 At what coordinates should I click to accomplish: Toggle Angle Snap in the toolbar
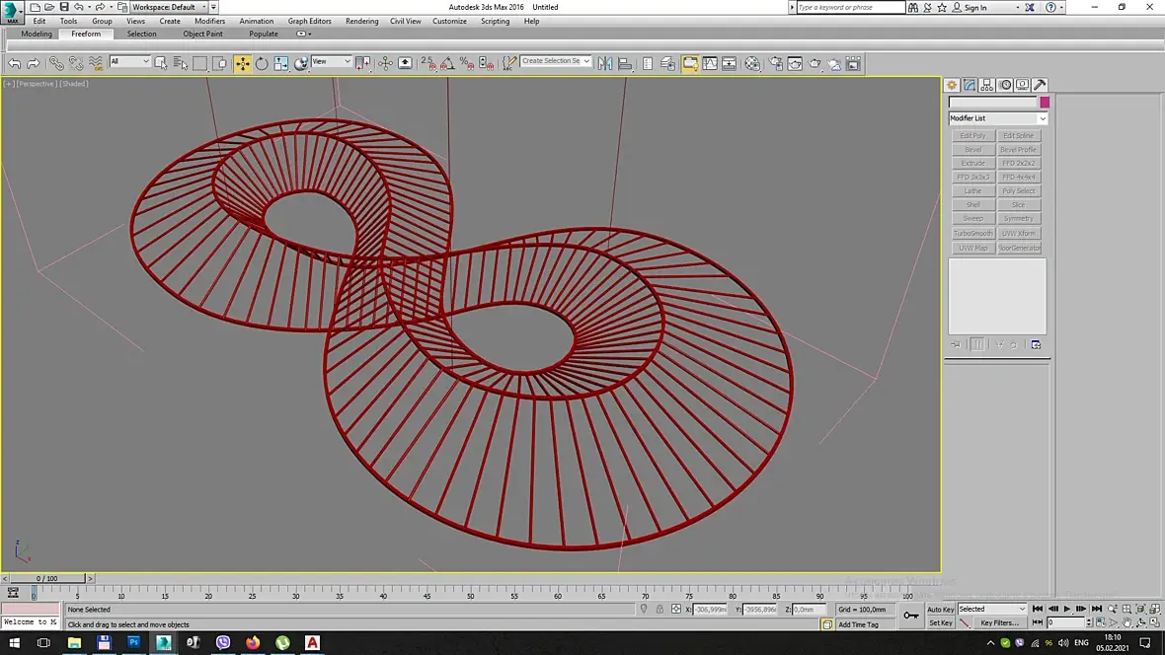[x=447, y=63]
